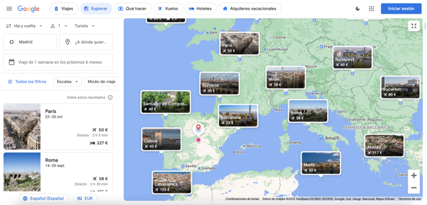Select Burdeos map card 30 €
The image size is (427, 205).
click(x=220, y=84)
